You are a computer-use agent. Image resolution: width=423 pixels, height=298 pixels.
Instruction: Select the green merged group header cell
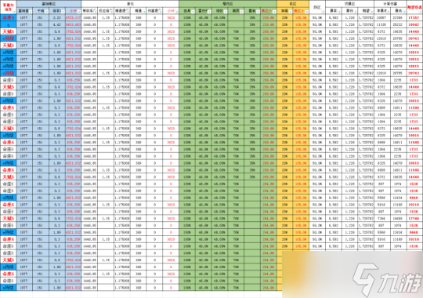228,4
